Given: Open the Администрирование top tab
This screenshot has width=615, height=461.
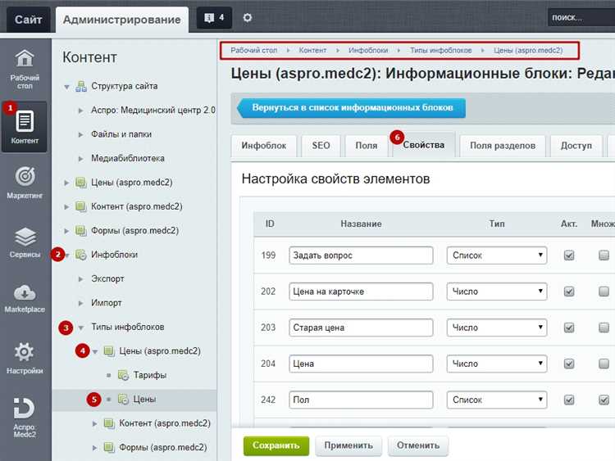Looking at the screenshot, I should point(122,20).
